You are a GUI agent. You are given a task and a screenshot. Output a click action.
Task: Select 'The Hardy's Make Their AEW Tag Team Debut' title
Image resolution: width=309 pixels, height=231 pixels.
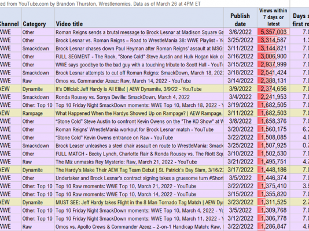(x=139, y=170)
